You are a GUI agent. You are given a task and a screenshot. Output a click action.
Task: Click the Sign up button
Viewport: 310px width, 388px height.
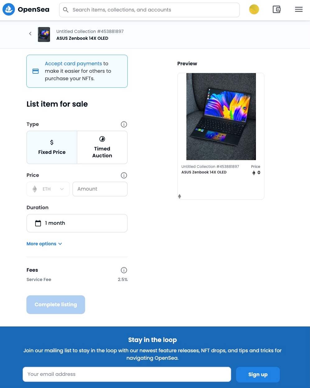coord(258,375)
